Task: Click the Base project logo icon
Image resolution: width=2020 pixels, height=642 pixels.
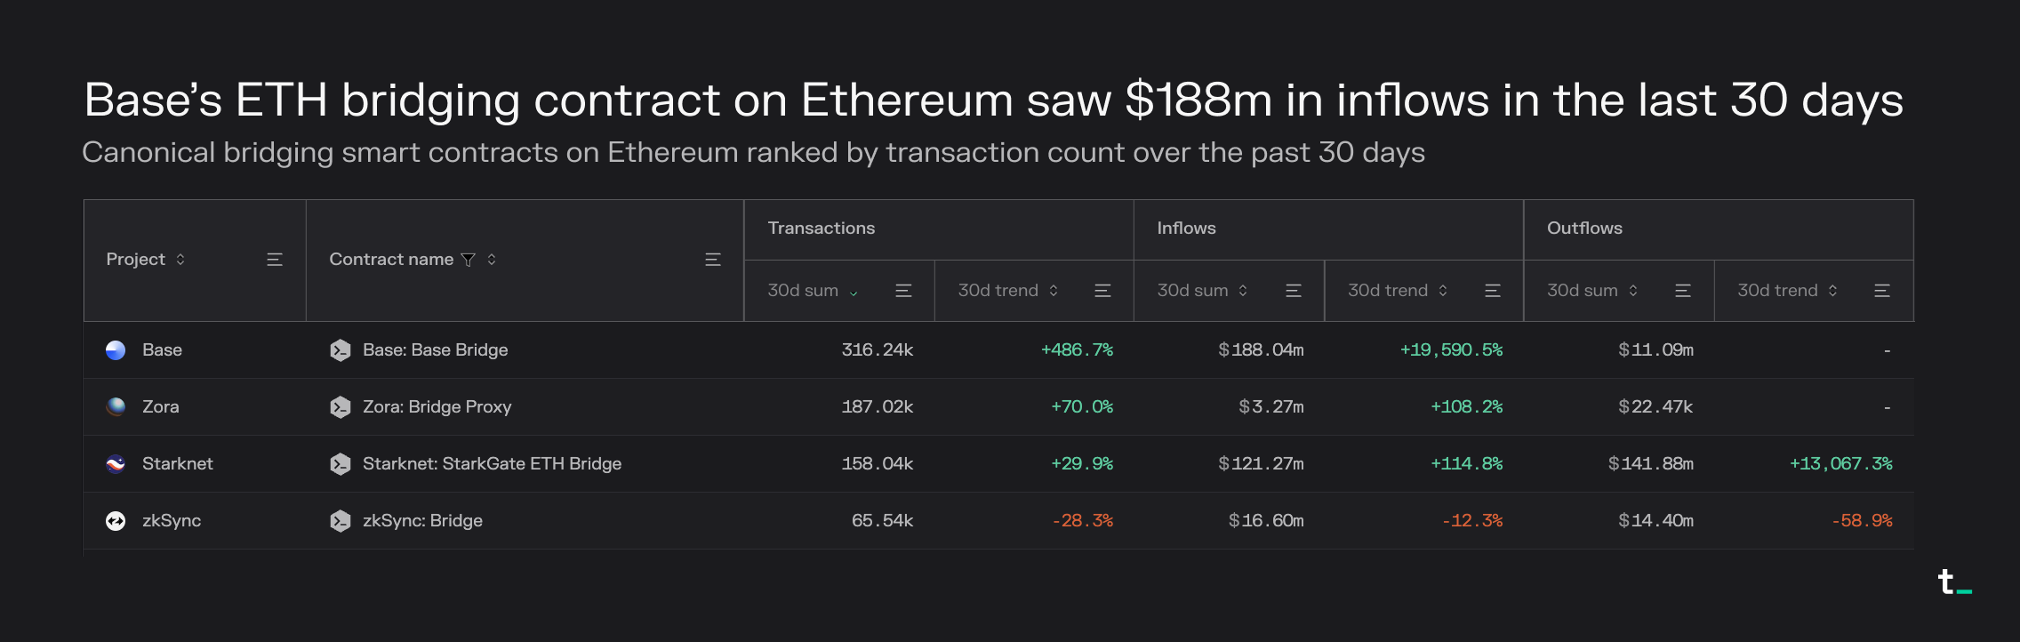Action: pos(116,350)
